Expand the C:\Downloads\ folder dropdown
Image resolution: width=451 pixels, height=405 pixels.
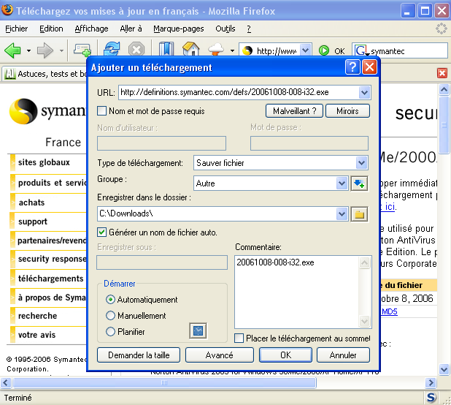pos(342,214)
